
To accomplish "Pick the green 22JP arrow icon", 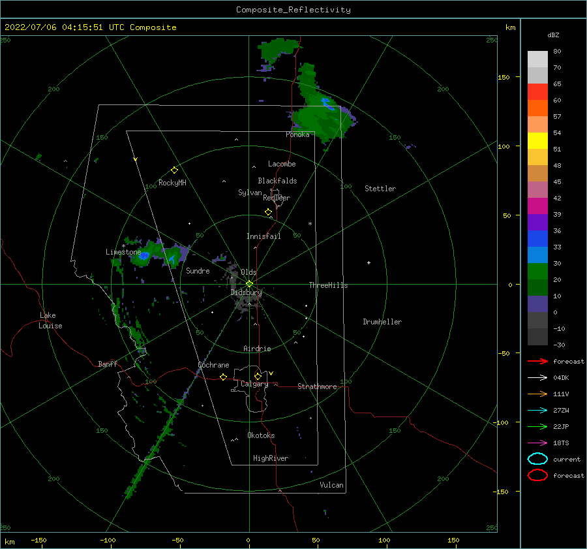I will [537, 426].
